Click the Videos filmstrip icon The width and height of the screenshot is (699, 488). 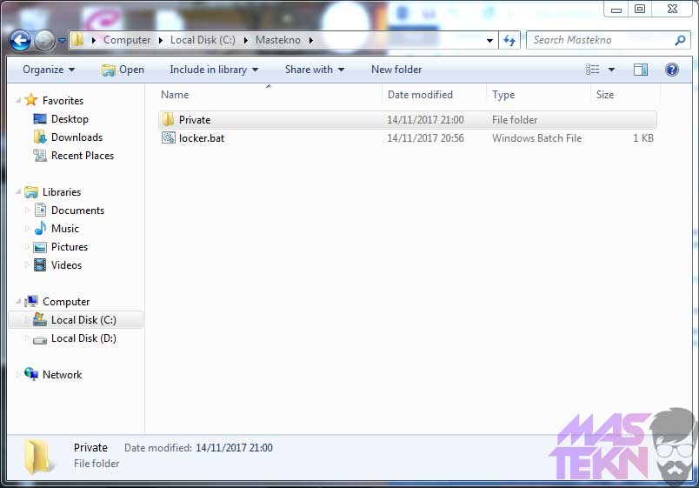(40, 265)
